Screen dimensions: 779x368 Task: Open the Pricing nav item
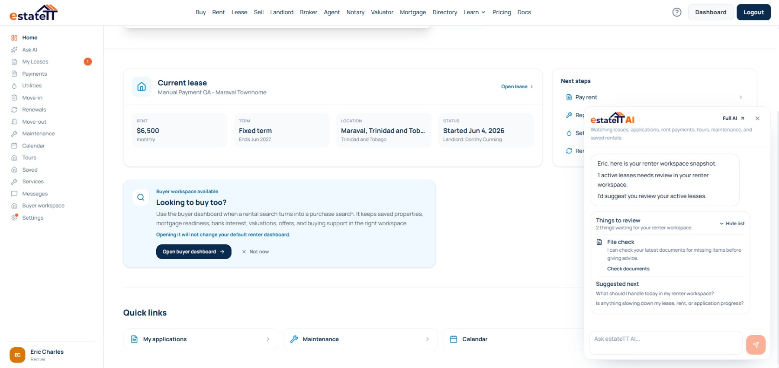[502, 12]
